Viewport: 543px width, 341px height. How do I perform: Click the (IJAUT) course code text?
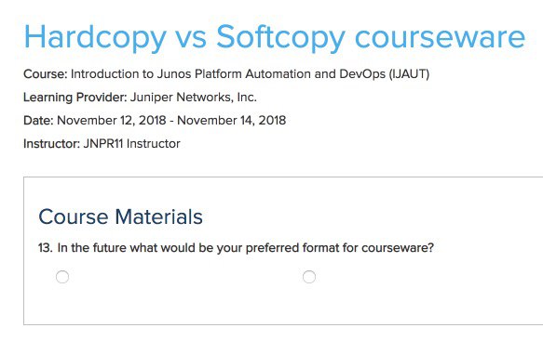409,74
